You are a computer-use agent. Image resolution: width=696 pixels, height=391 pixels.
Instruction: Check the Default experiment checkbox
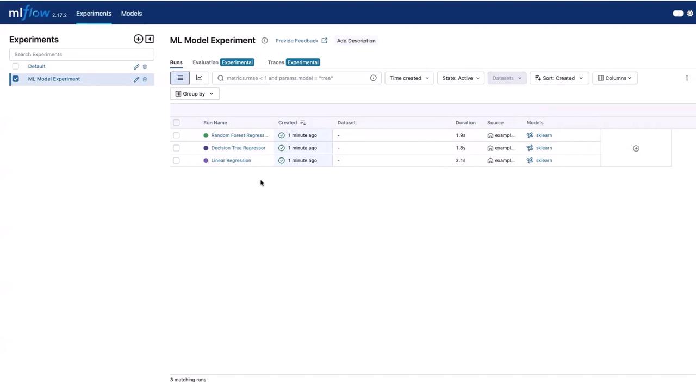tap(16, 66)
